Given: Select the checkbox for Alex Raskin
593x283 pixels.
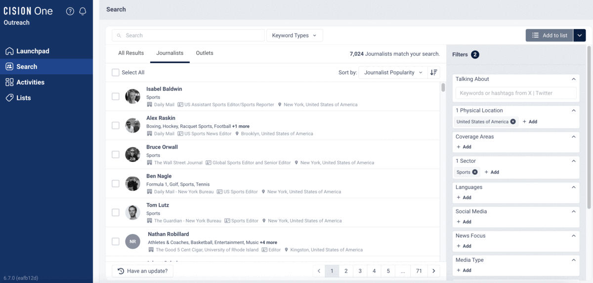Looking at the screenshot, I should point(116,126).
